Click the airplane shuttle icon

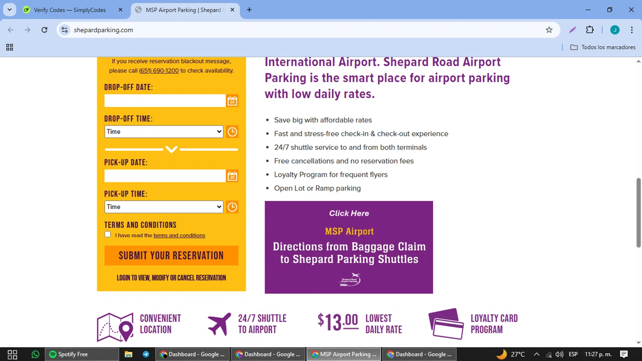[x=220, y=324]
